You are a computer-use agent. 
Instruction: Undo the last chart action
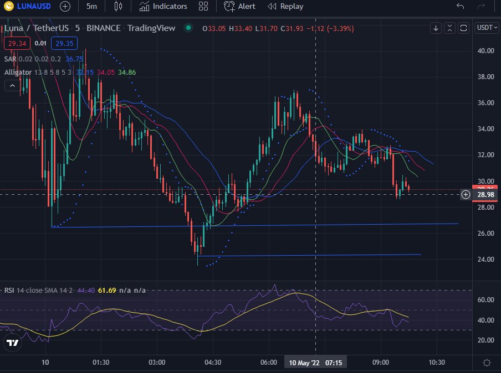pyautogui.click(x=460, y=6)
